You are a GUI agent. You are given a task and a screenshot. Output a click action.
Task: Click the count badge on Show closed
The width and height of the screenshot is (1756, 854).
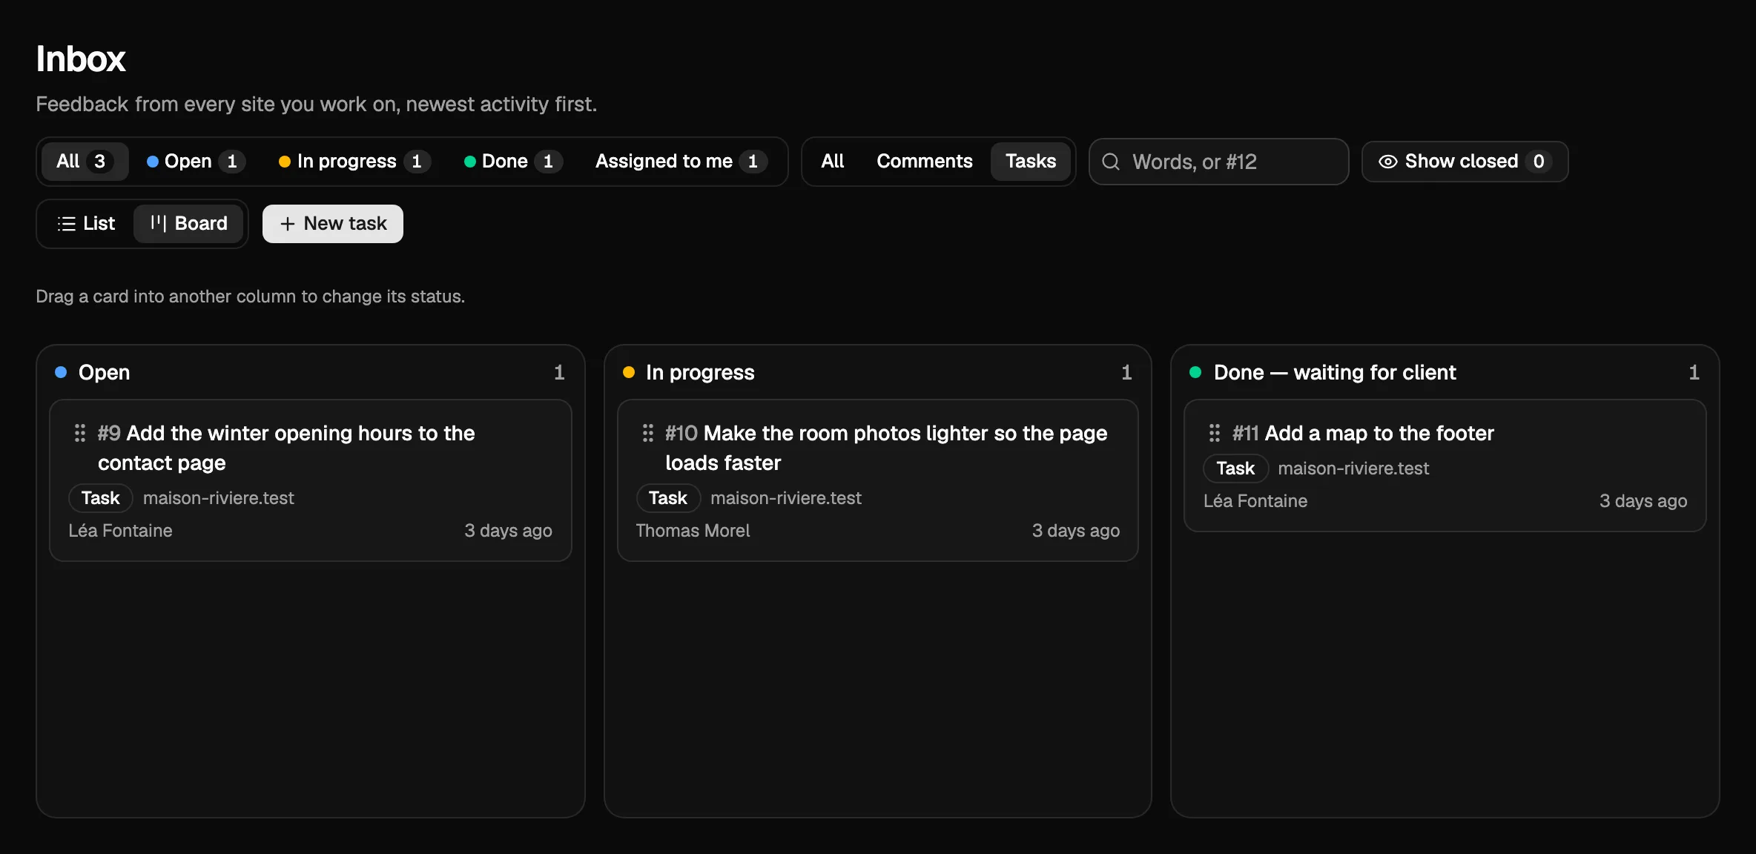(1539, 162)
